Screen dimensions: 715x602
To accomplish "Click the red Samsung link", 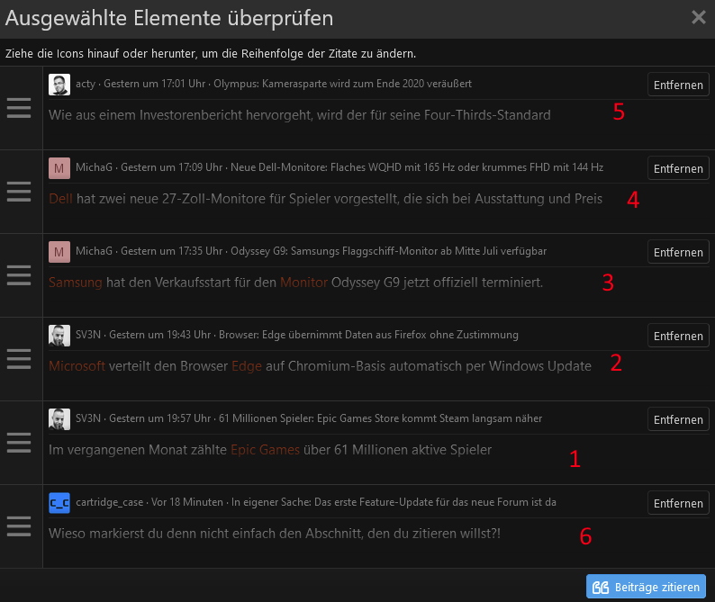I will [x=76, y=283].
